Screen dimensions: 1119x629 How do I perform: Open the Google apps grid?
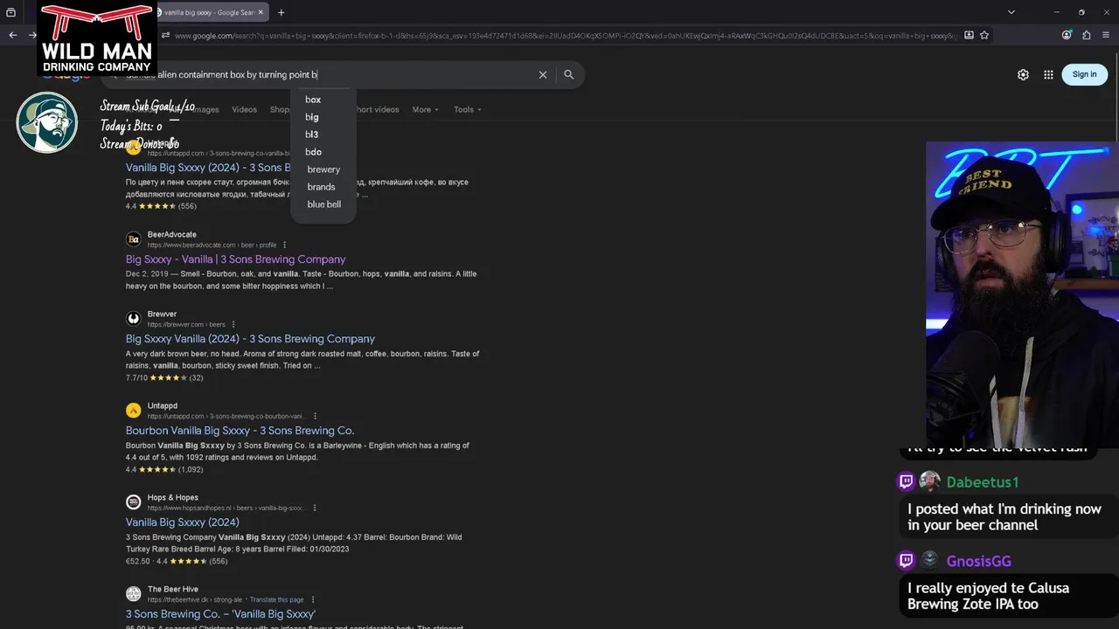1048,75
